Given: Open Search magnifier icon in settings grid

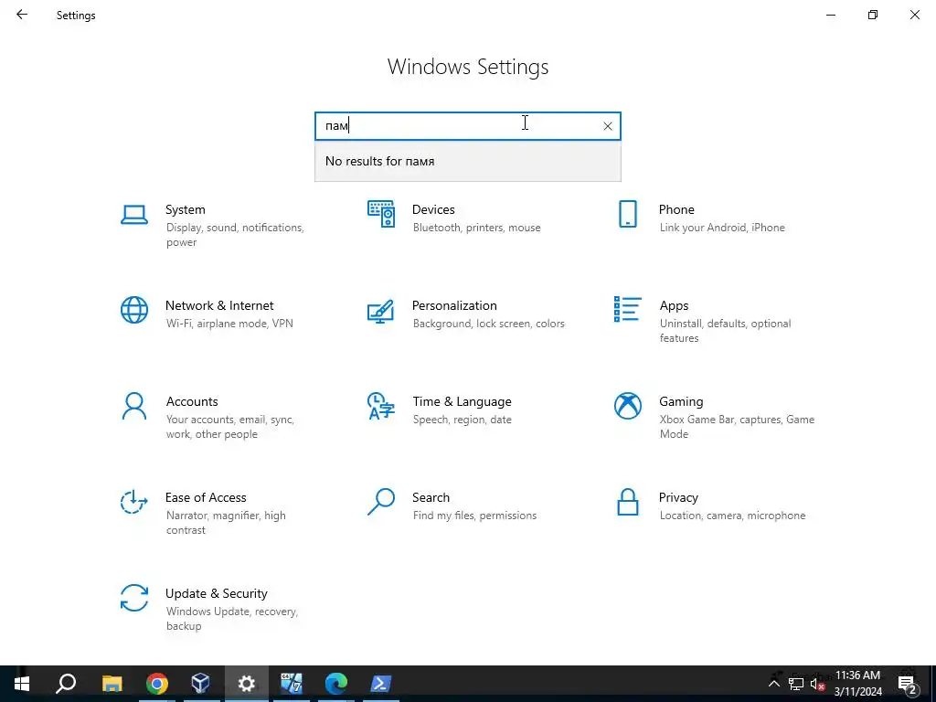Looking at the screenshot, I should coord(381,502).
